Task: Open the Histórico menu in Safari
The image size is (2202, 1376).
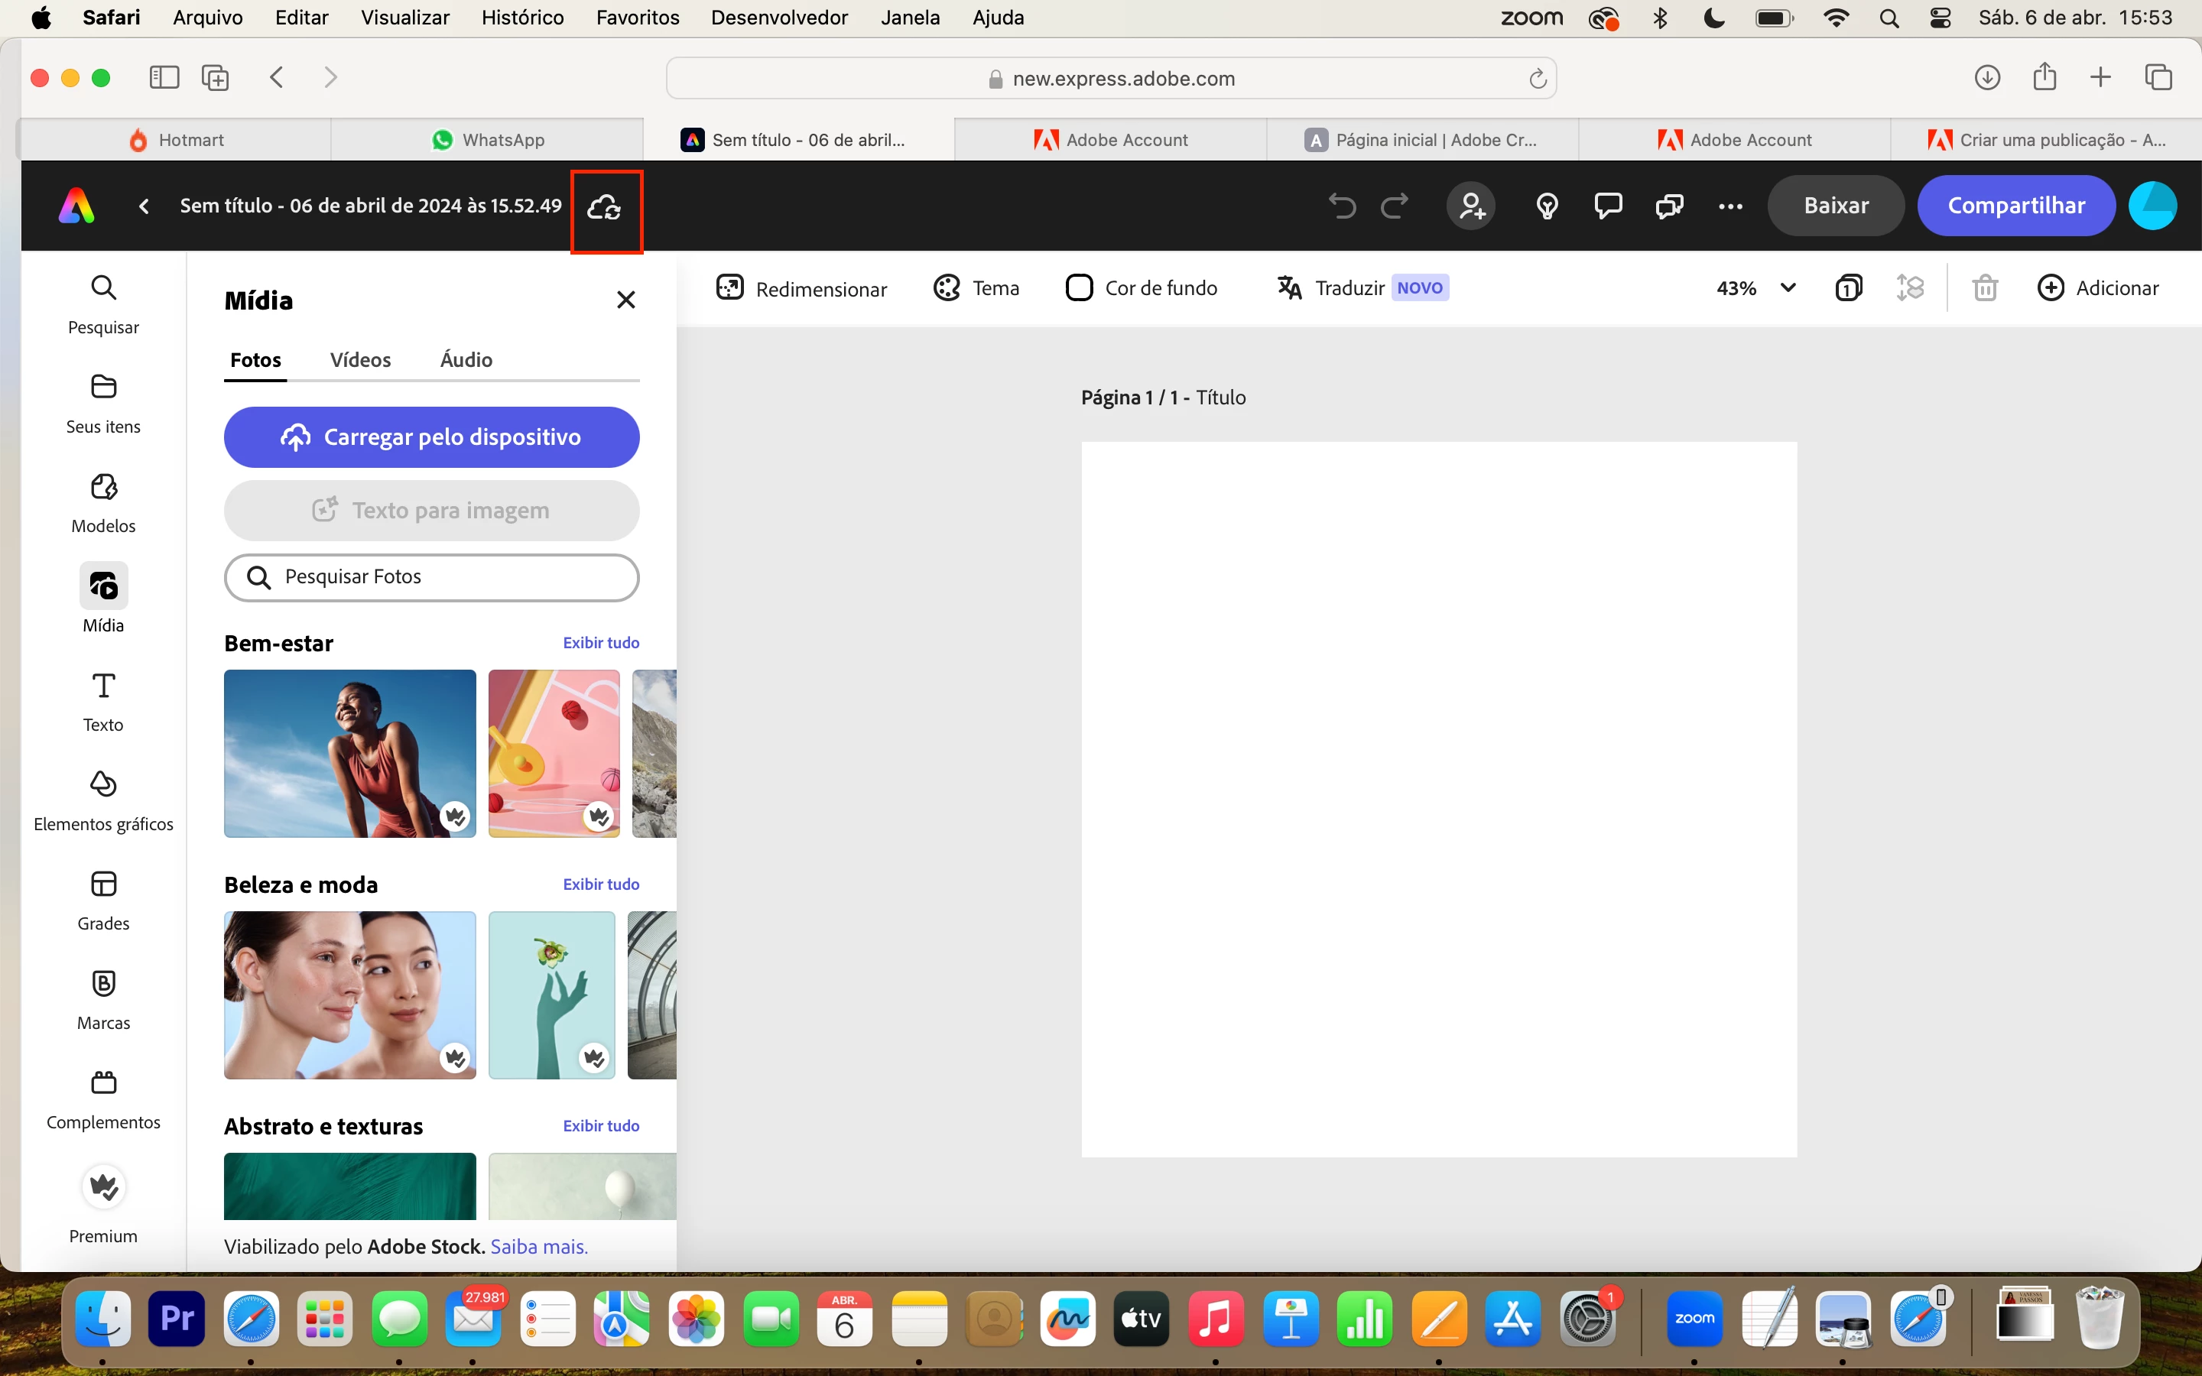Action: pos(522,18)
